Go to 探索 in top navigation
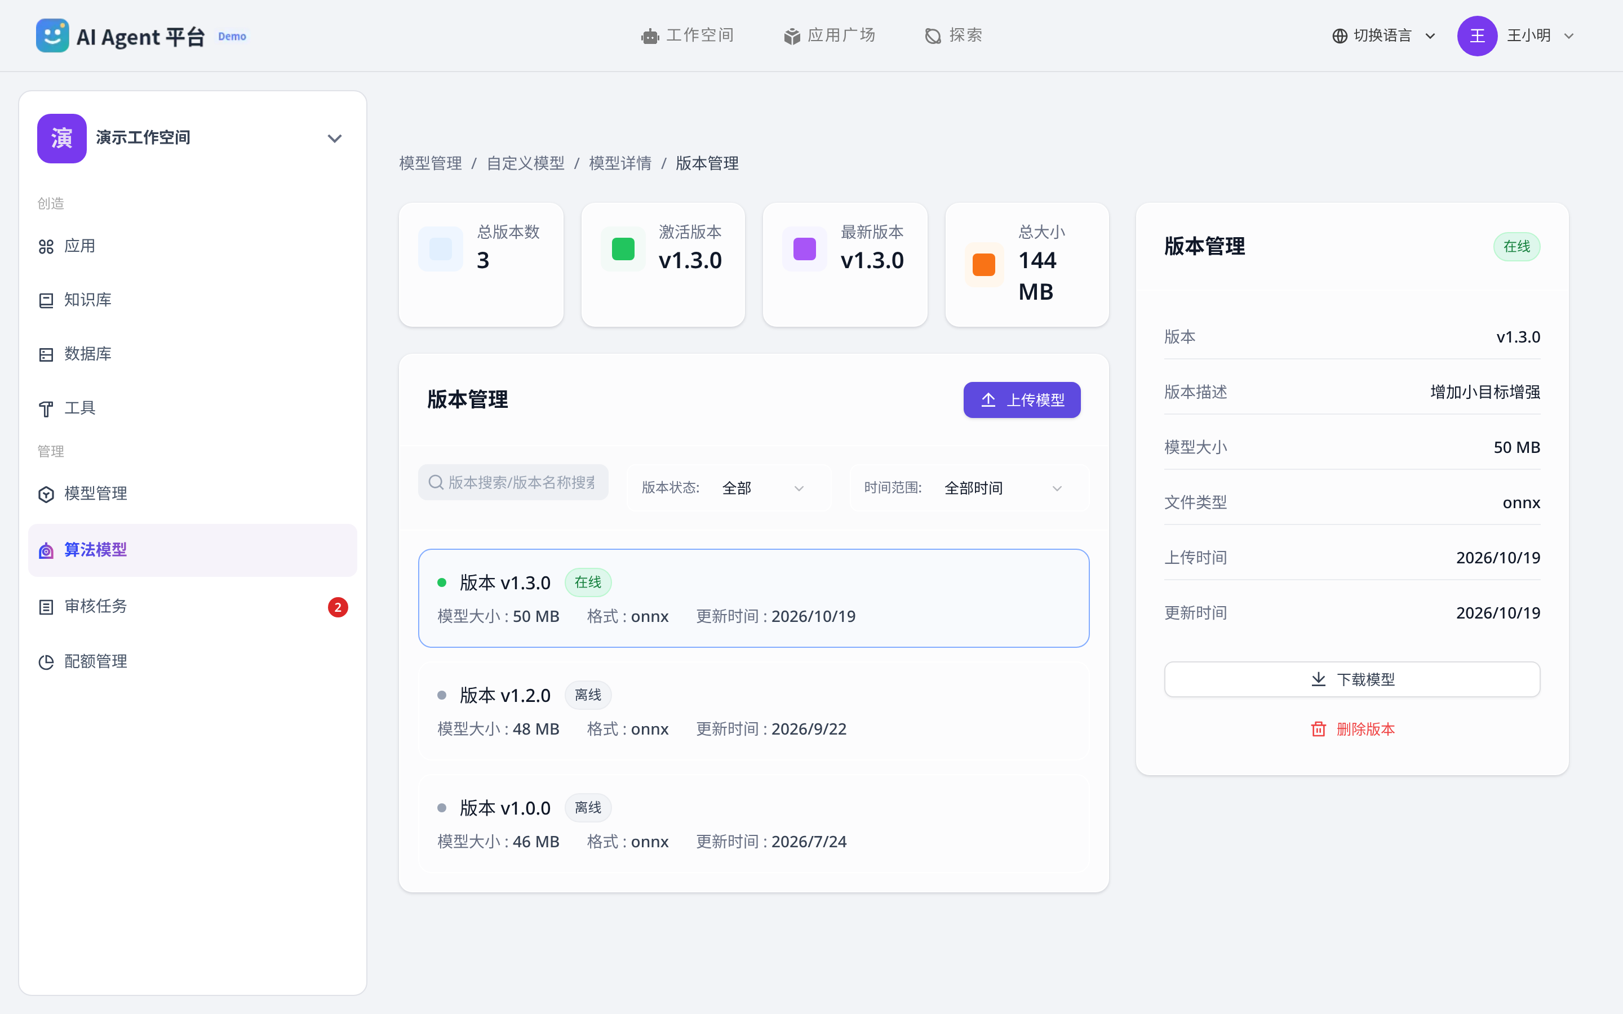 pos(953,35)
